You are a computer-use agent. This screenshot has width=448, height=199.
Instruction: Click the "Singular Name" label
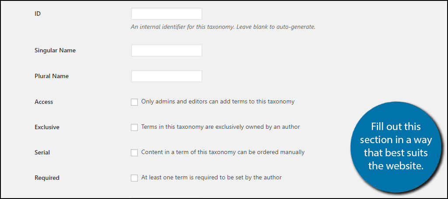pos(55,51)
